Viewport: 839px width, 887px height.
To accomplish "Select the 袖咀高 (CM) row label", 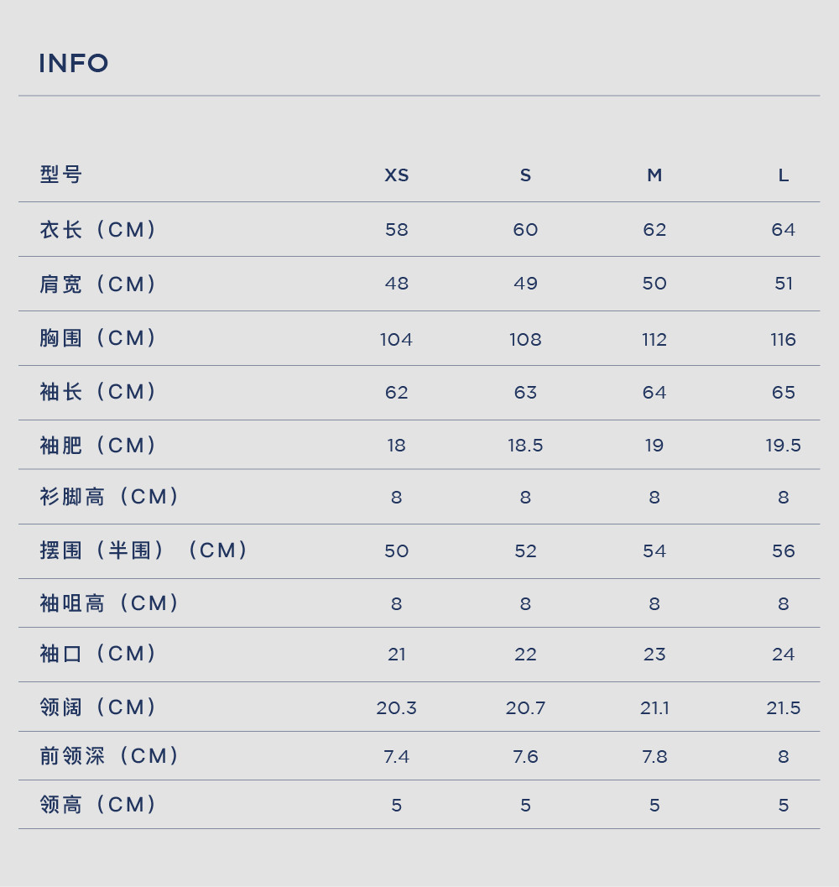I will coord(110,603).
